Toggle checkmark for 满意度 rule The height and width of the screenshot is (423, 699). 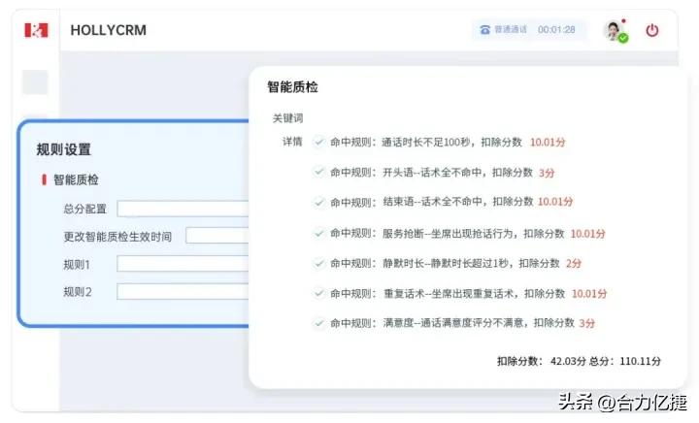(x=318, y=323)
